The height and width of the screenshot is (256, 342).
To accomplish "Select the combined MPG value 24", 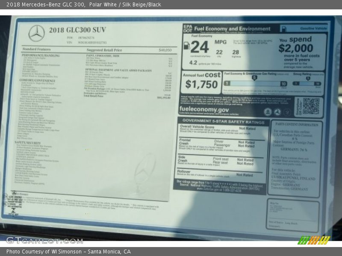I will [x=200, y=47].
